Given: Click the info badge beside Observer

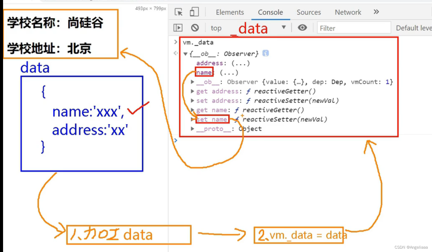Looking at the screenshot, I should (266, 53).
